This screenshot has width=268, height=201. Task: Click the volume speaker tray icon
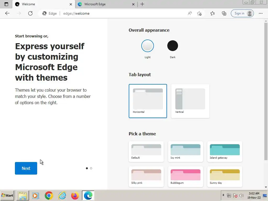(x=242, y=196)
